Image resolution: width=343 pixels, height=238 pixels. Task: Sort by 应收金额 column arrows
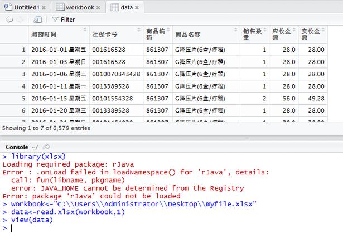pyautogui.click(x=294, y=30)
